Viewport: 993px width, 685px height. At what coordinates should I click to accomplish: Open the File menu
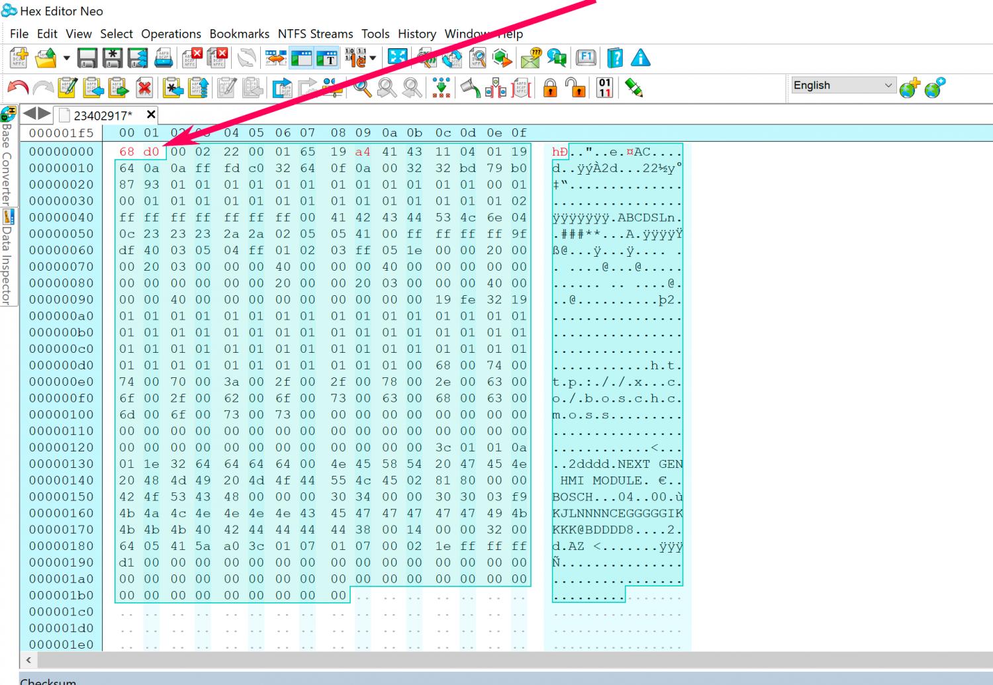19,34
